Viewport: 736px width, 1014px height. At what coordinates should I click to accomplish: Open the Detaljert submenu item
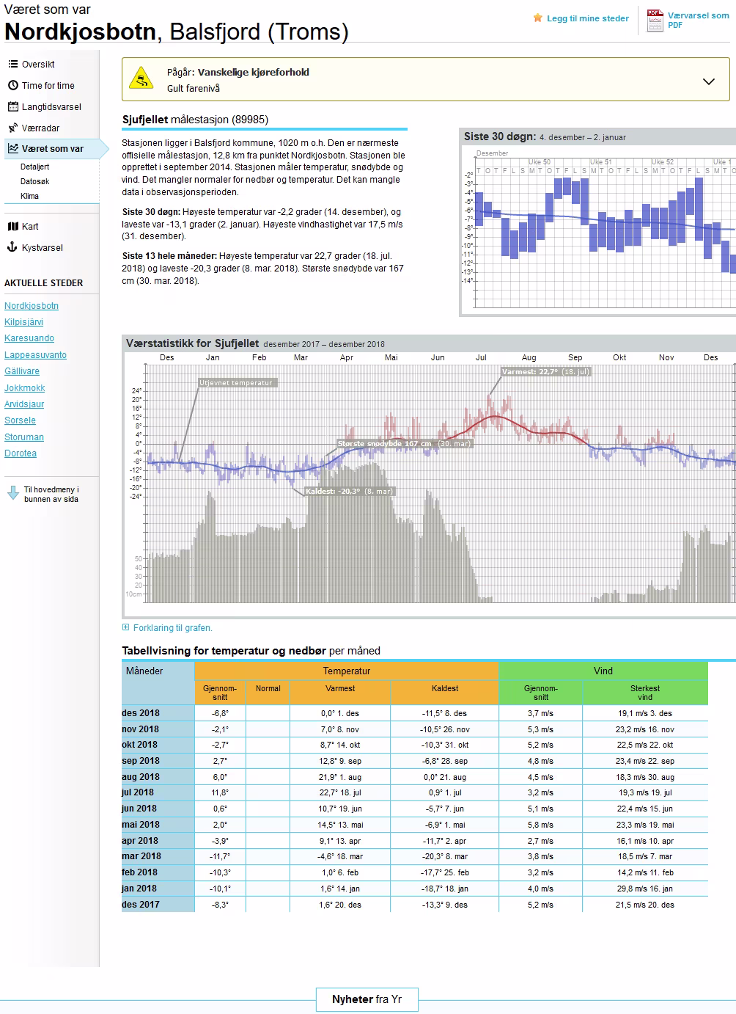point(35,167)
